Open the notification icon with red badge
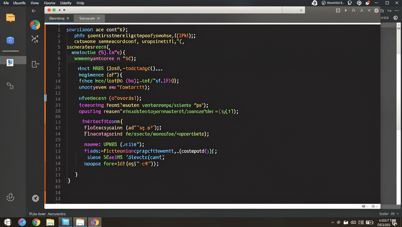The width and height of the screenshot is (402, 227). (368, 3)
